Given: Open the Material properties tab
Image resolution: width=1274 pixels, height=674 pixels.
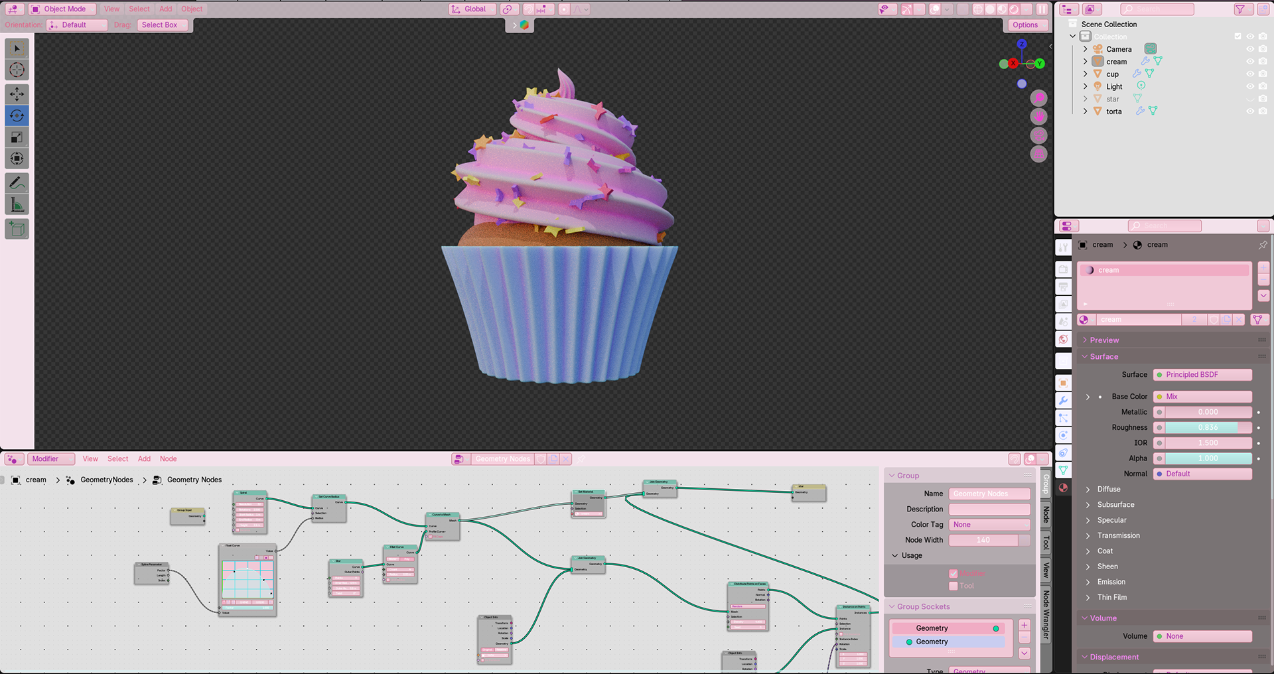Looking at the screenshot, I should [x=1063, y=488].
